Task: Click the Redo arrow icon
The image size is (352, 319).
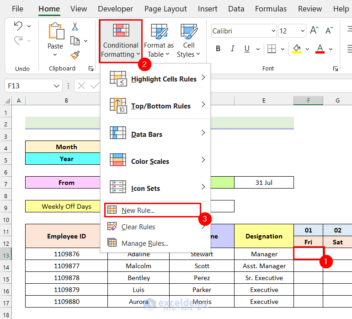Action: click(x=18, y=40)
